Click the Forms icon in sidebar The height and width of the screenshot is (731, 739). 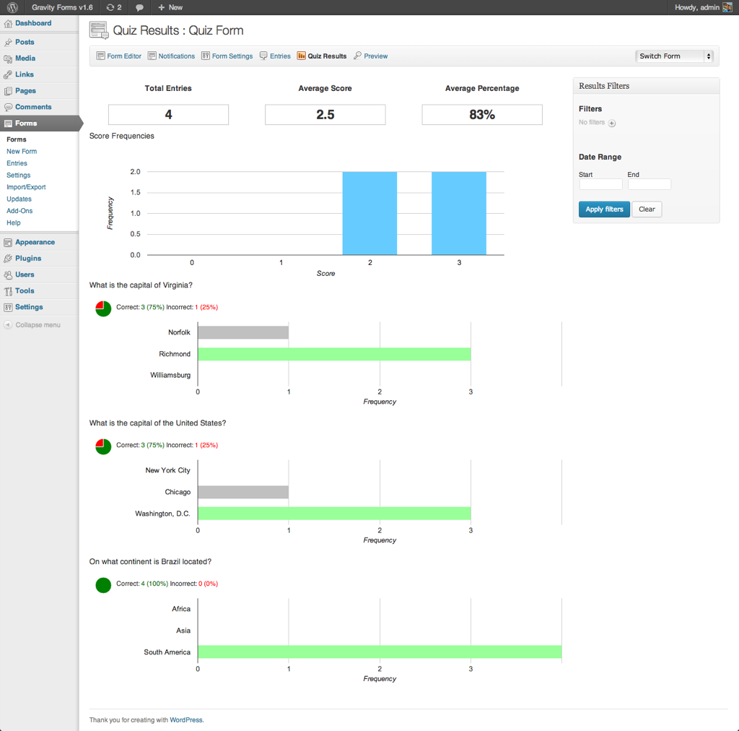pyautogui.click(x=8, y=124)
